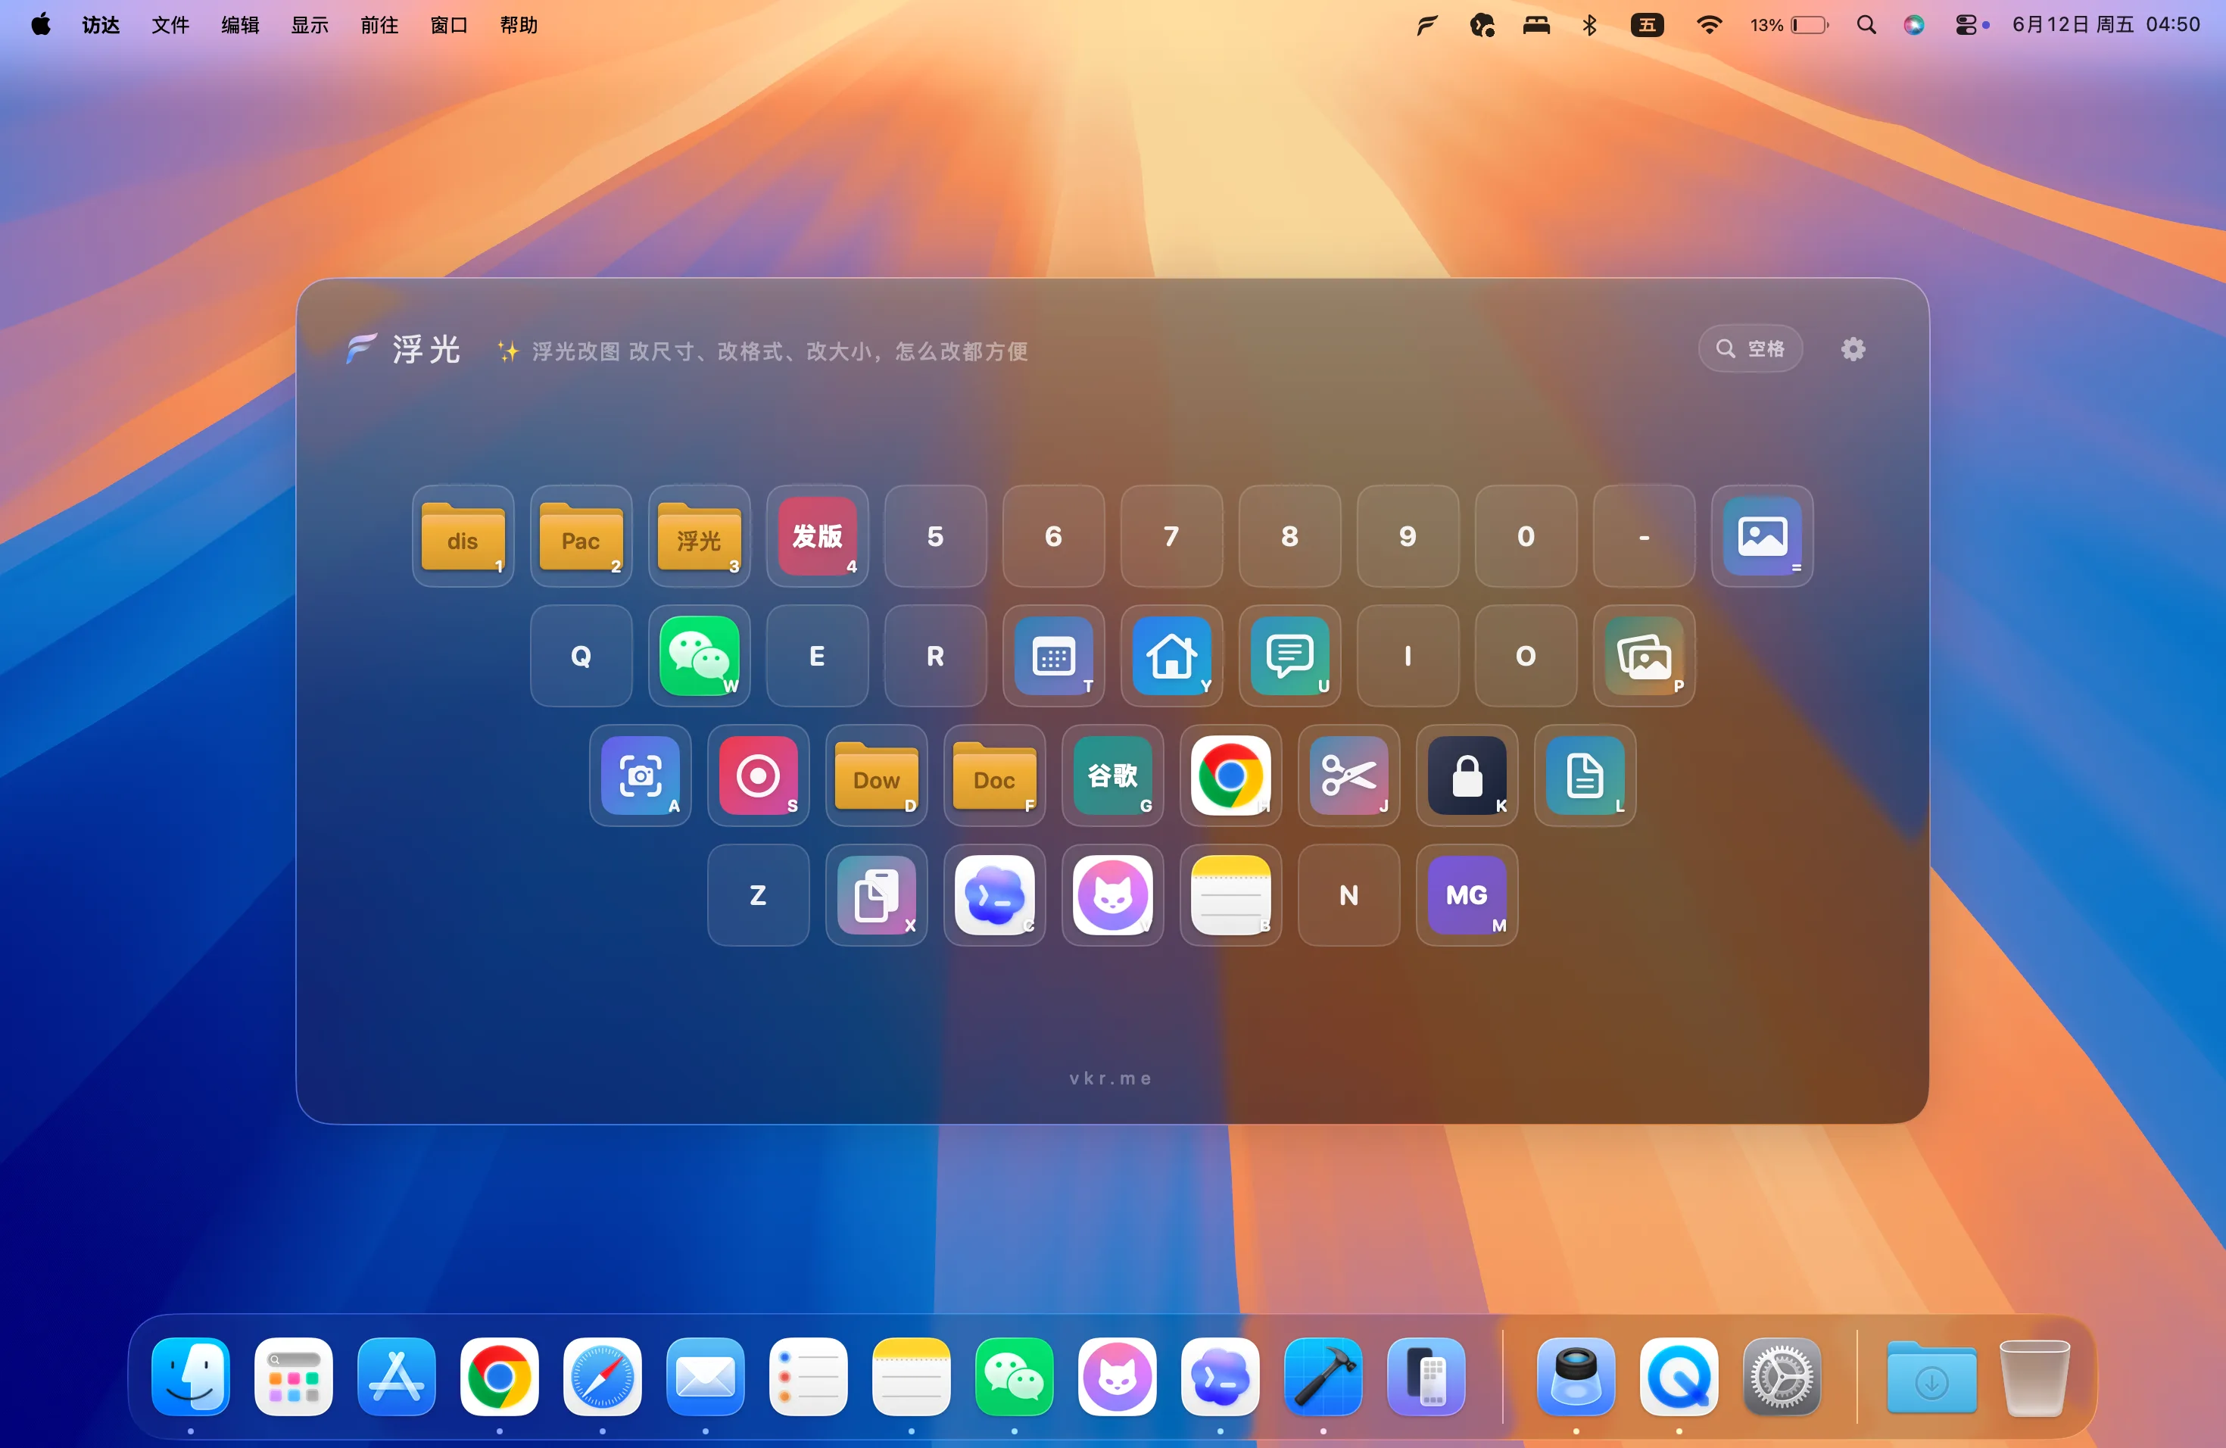
Task: Open the Doc folder on key F
Action: point(994,775)
